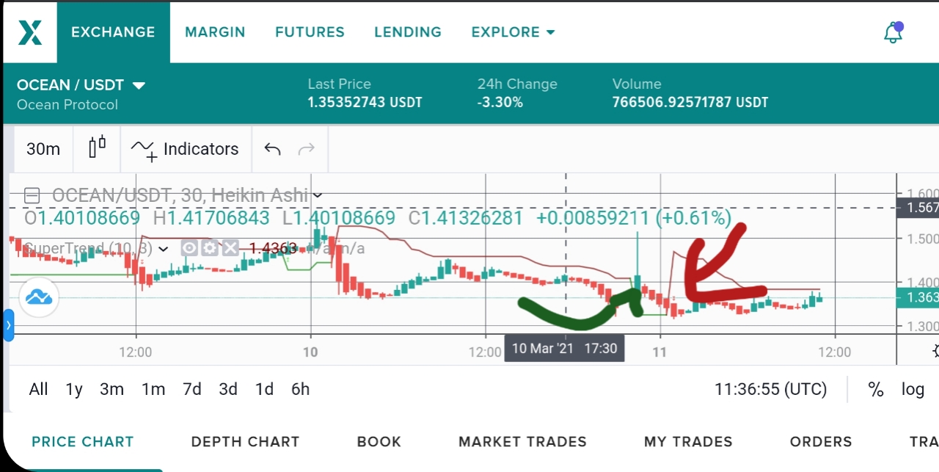Open the EXPLORE dropdown menu

tap(513, 32)
